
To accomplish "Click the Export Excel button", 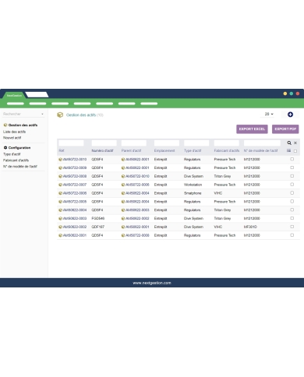I will (x=252, y=129).
